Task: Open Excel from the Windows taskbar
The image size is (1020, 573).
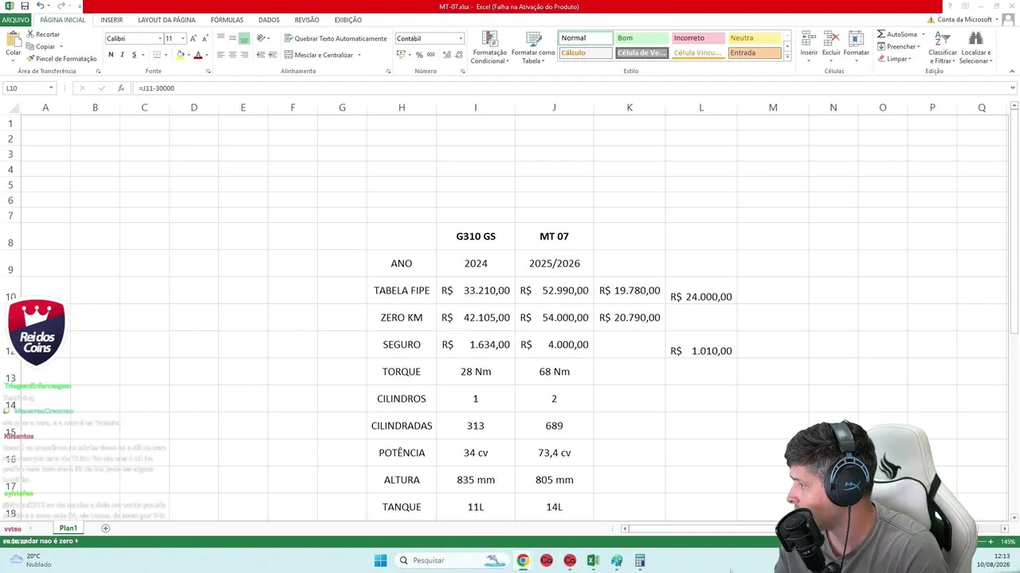Action: pos(593,560)
